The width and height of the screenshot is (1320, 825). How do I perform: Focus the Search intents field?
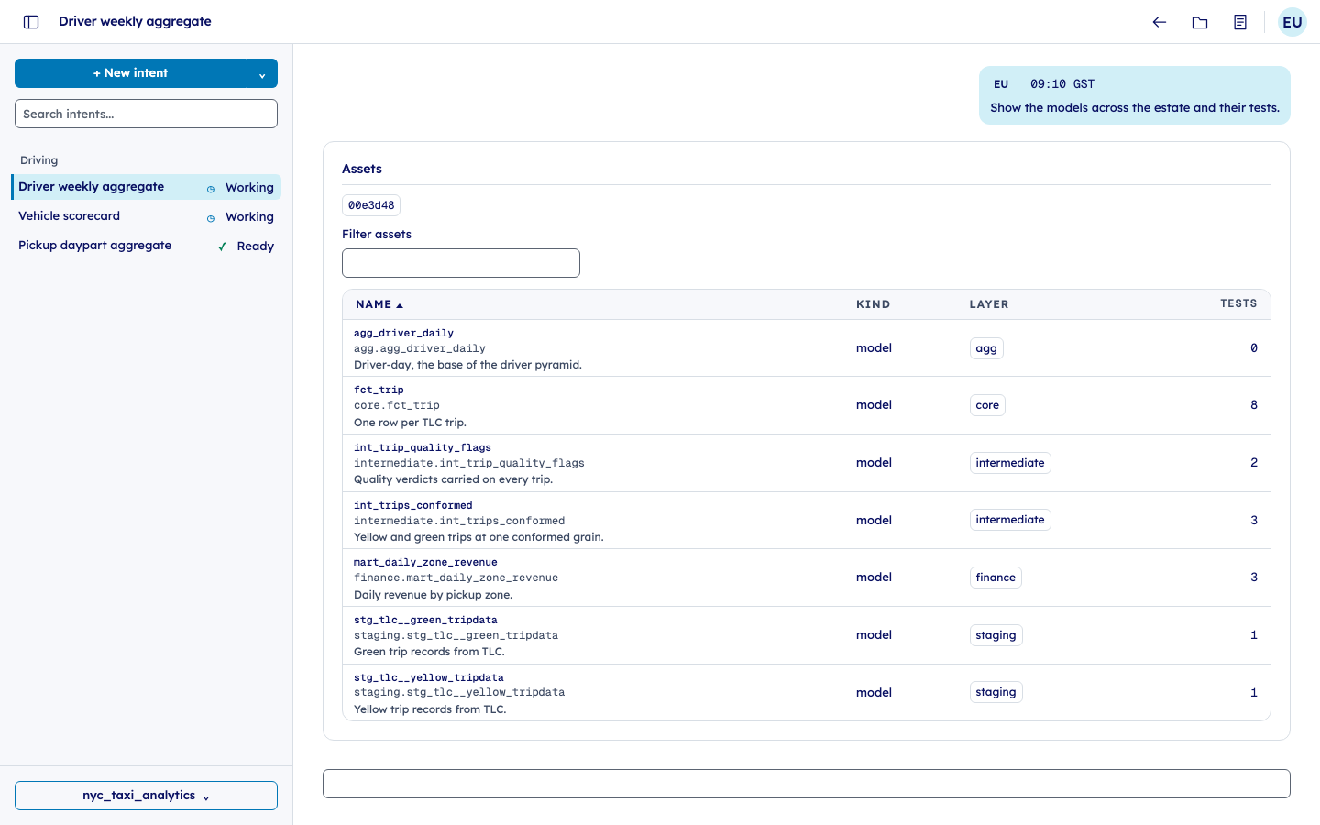[x=146, y=114]
